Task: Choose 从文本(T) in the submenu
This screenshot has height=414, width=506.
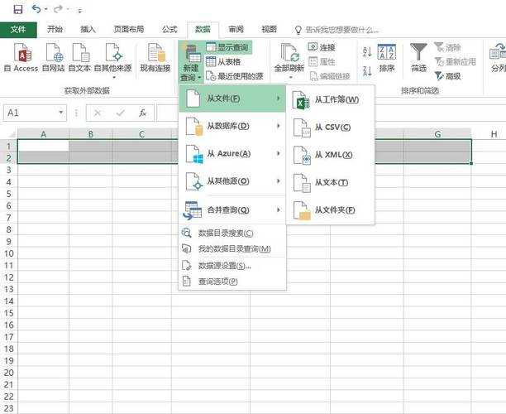Action: coord(331,183)
